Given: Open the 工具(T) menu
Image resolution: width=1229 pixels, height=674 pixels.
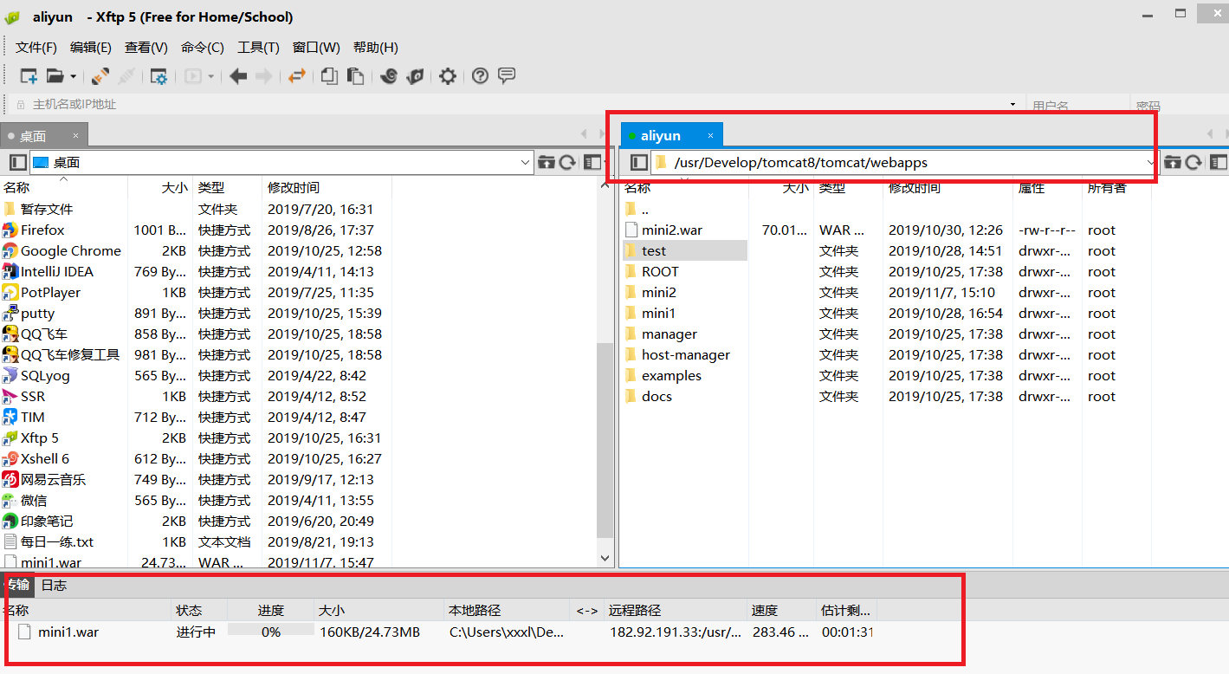Looking at the screenshot, I should 259,48.
